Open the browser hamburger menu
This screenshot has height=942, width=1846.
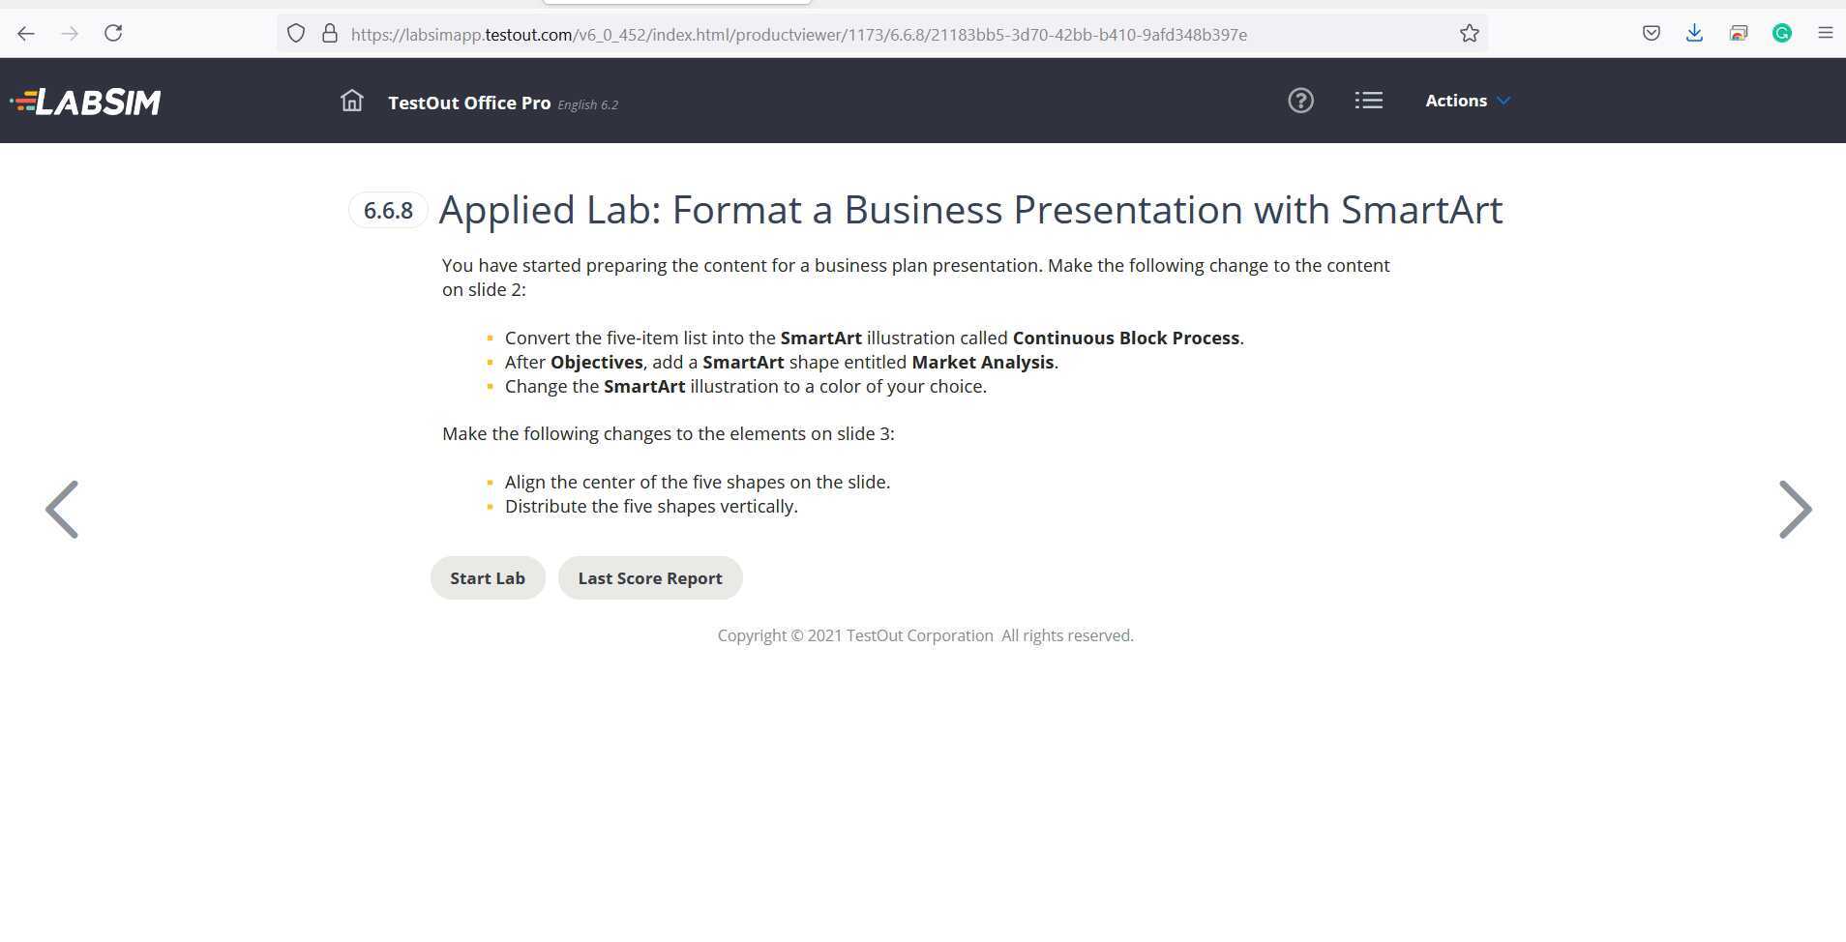pos(1825,33)
